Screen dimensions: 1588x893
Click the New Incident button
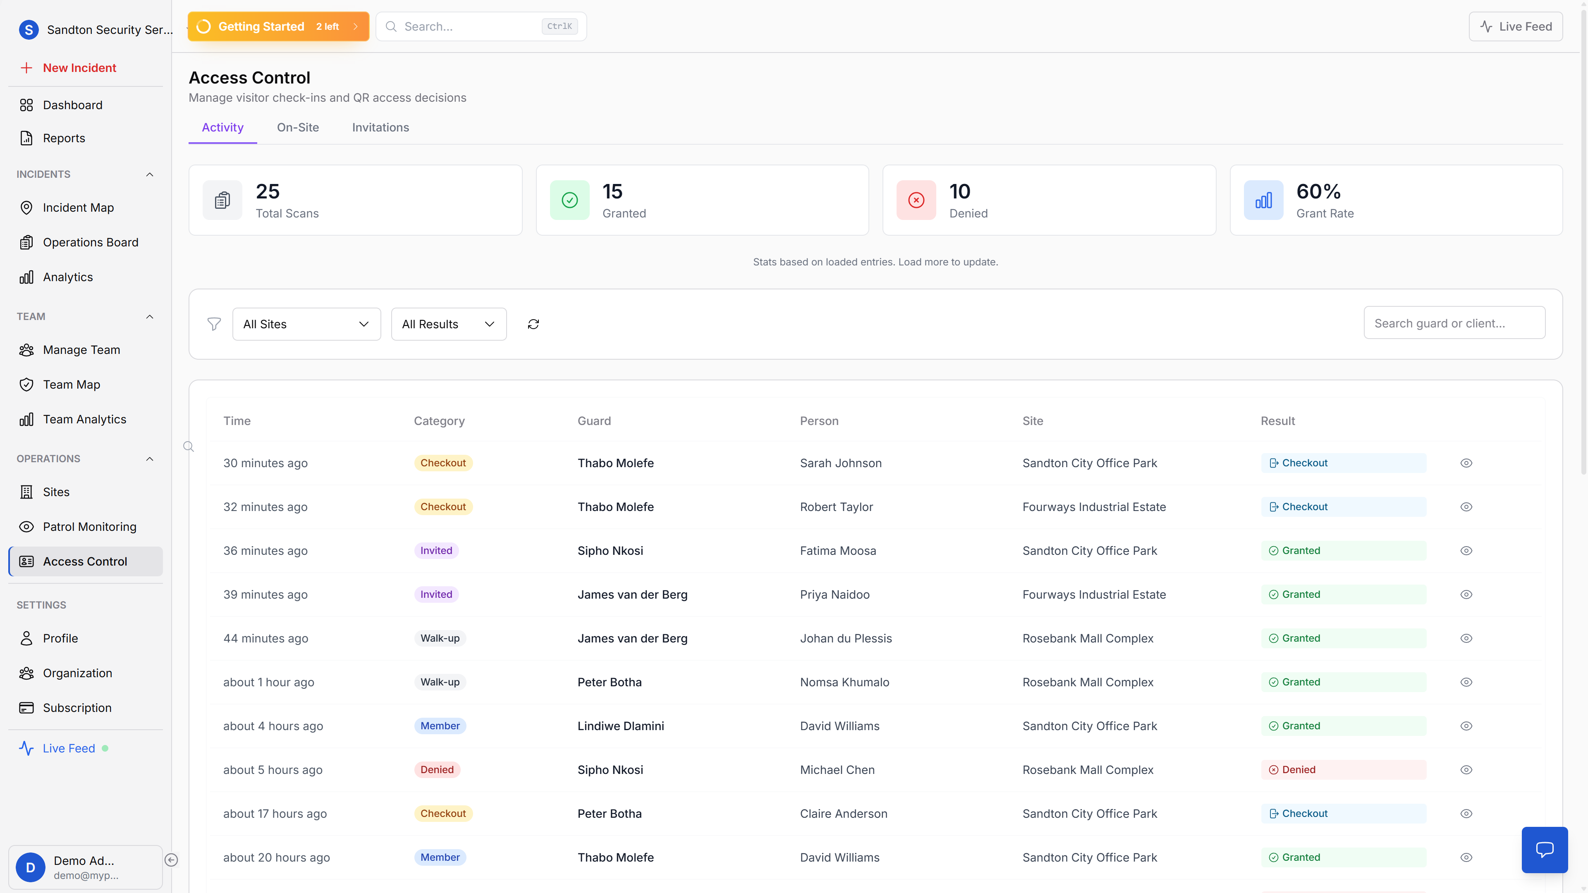79,68
